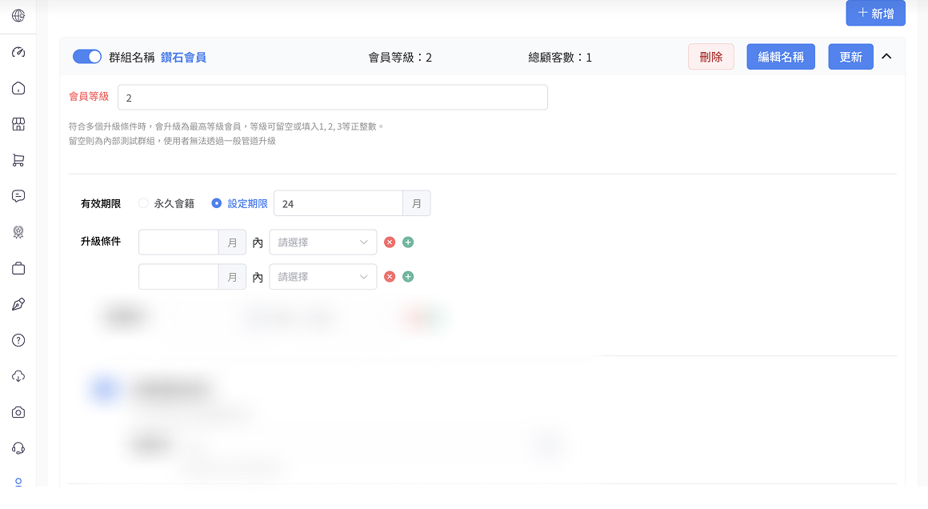
Task: Click the camera icon in sidebar
Action: click(x=18, y=412)
